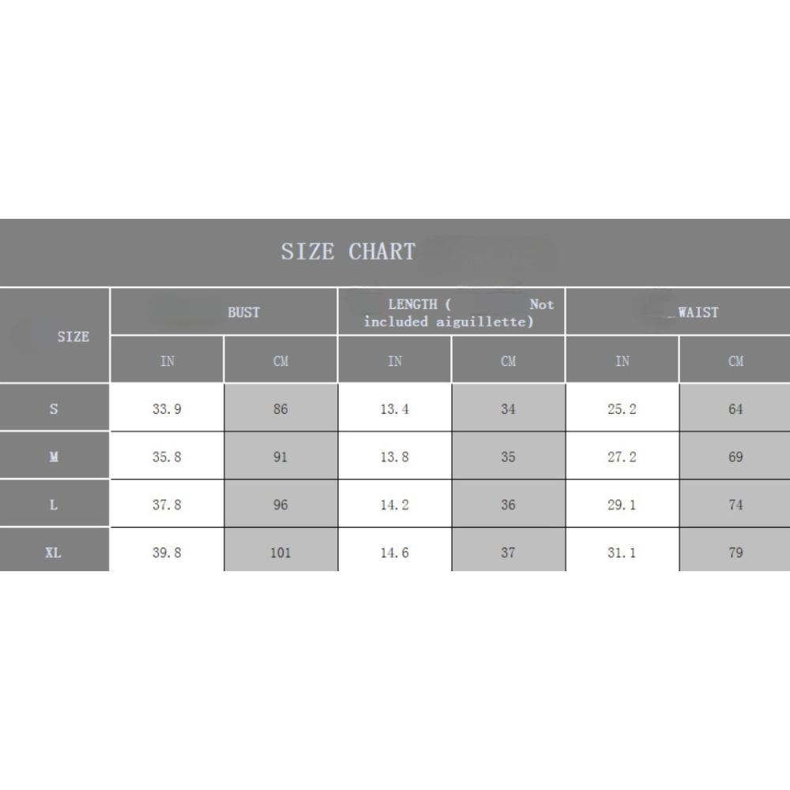Click the 33.9 bust inches cell
Screen dimensions: 790x790
click(167, 409)
